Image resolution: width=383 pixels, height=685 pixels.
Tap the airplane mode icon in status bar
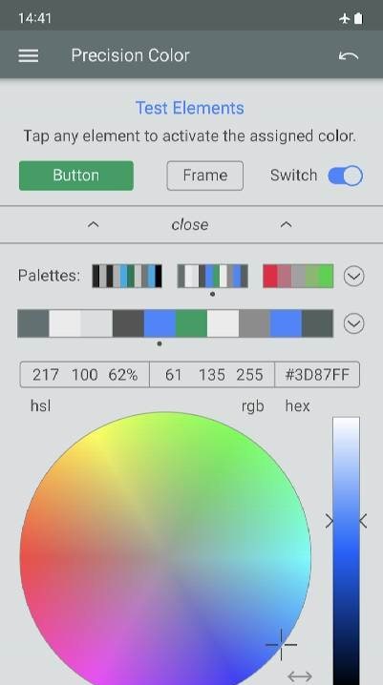pyautogui.click(x=345, y=18)
